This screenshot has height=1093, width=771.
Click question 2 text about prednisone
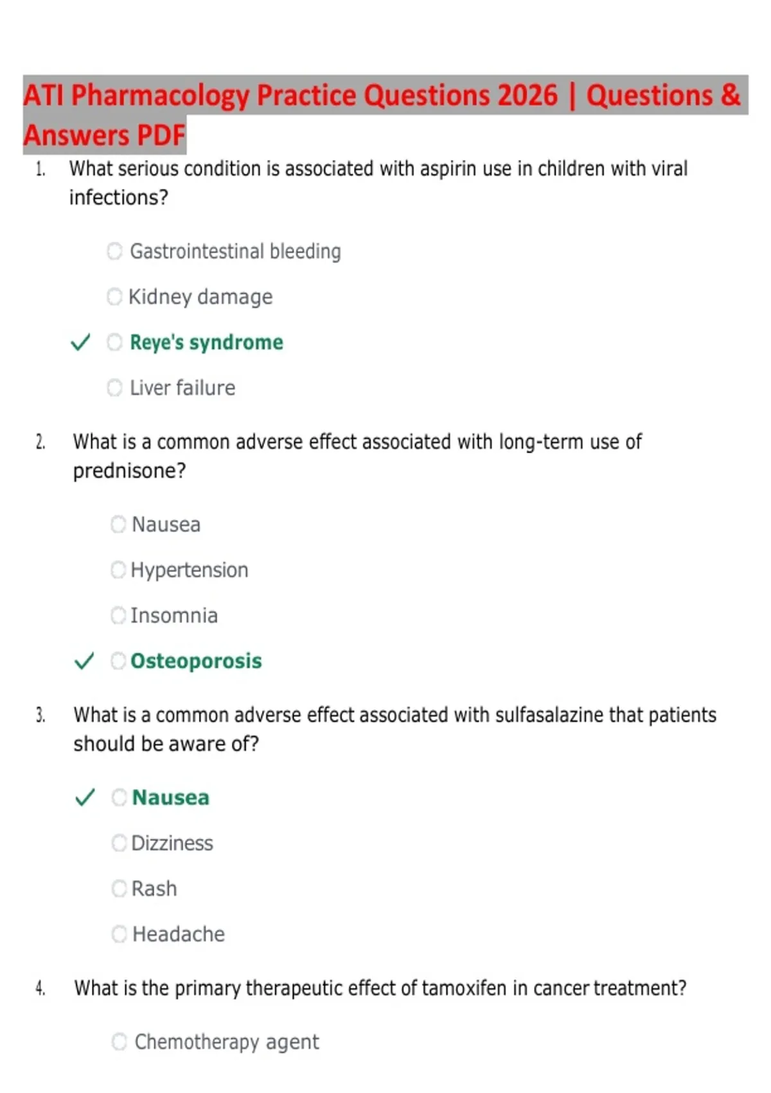[357, 456]
